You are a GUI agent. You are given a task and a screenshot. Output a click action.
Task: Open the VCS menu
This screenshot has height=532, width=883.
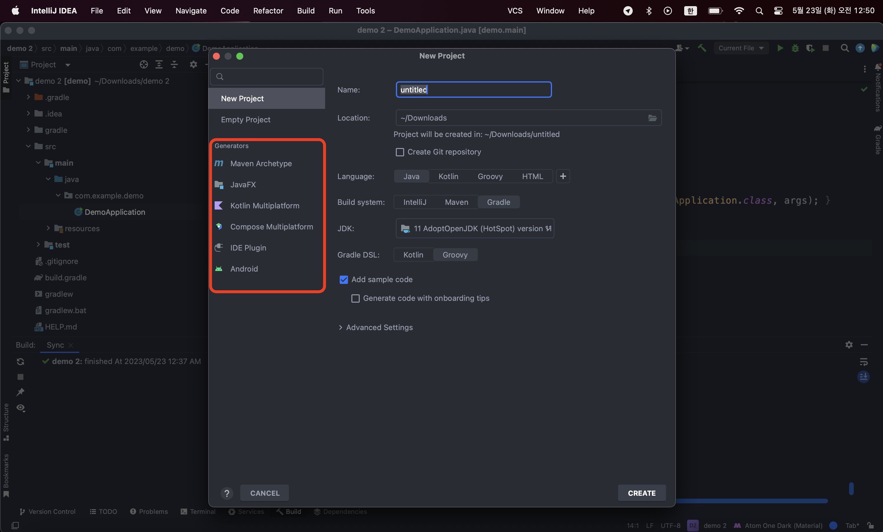point(515,11)
